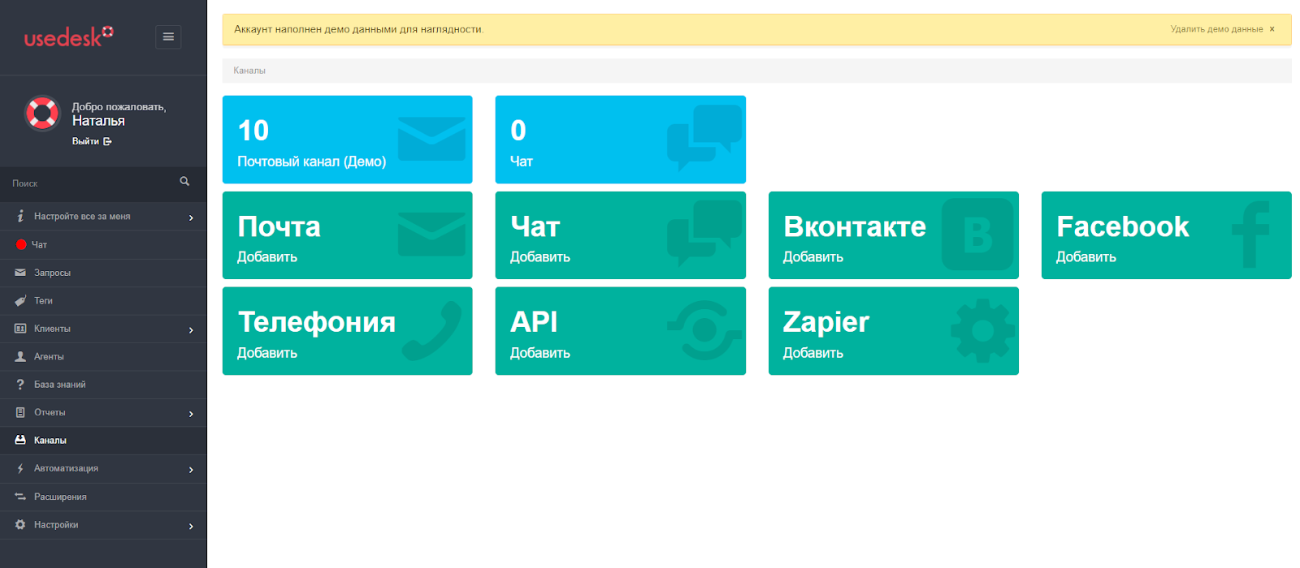Viewport: 1300px width, 568px height.
Task: Click the card icon beside Клиенты
Action: 20,329
